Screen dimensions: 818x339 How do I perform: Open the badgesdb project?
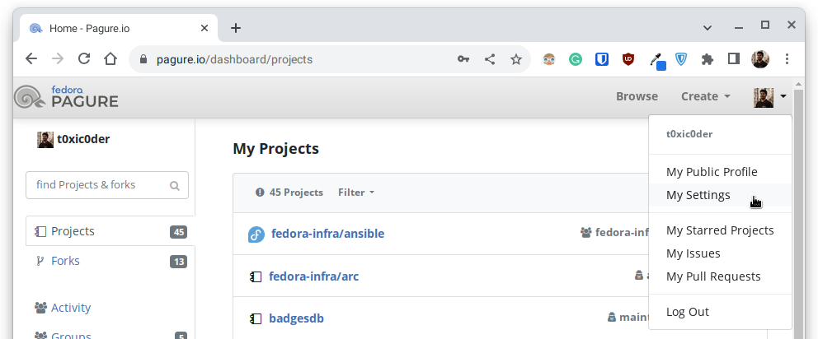pyautogui.click(x=296, y=318)
